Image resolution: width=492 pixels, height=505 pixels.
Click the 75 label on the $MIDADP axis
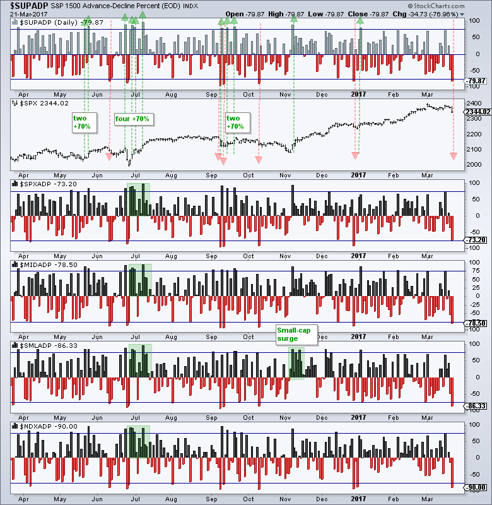[x=476, y=271]
